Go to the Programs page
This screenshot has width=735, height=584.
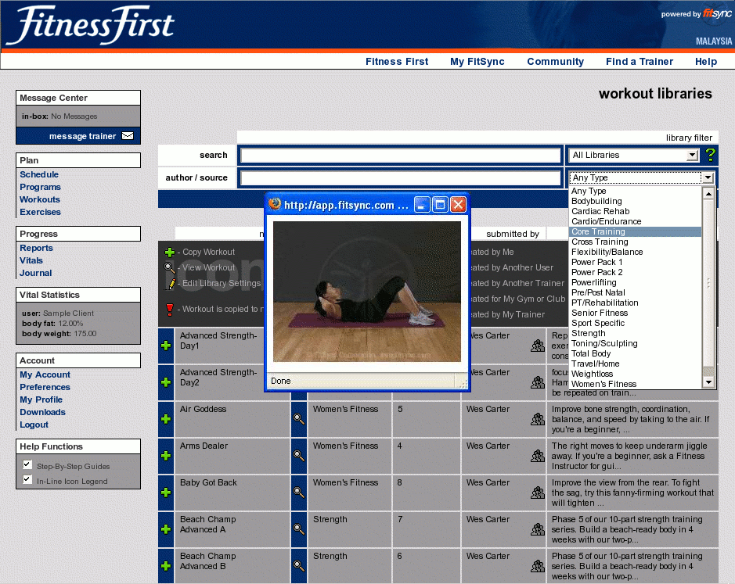[41, 187]
